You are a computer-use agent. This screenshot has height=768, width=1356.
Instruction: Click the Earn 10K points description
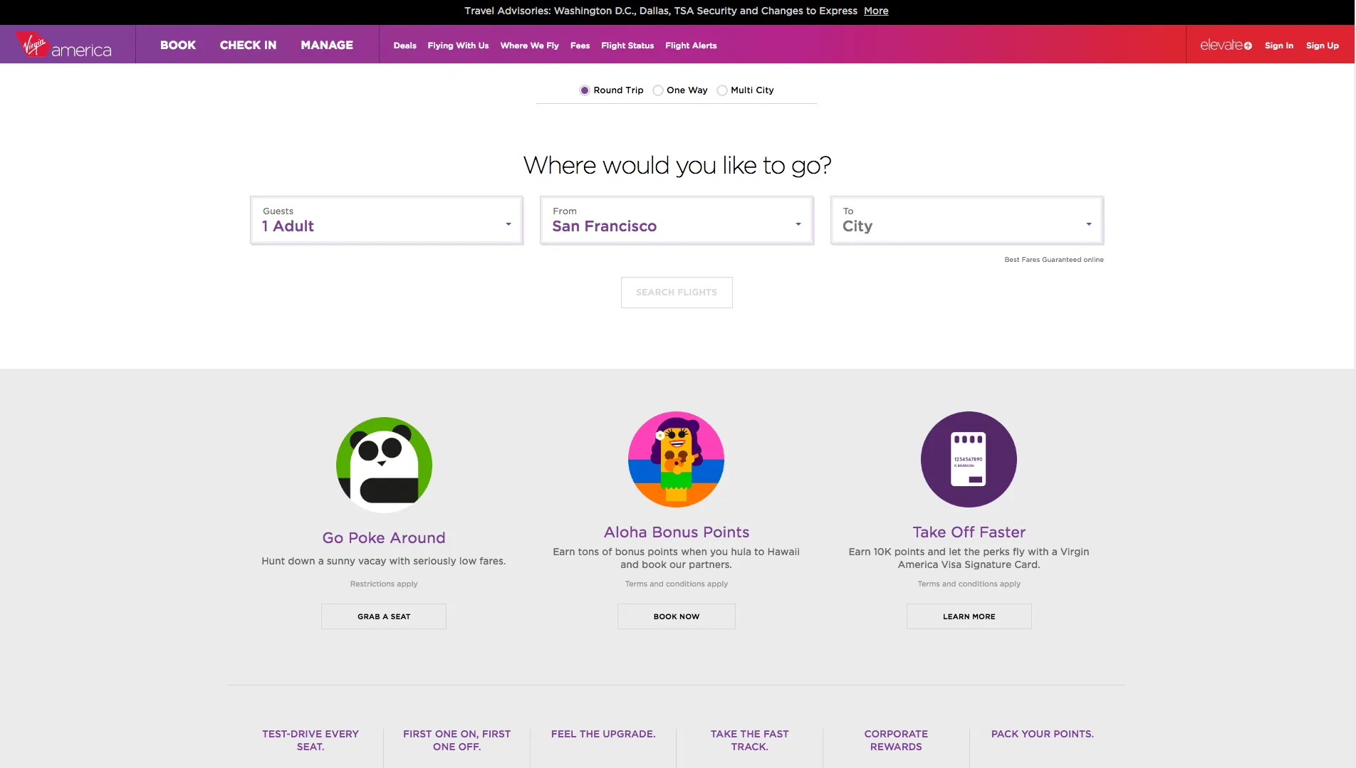[x=969, y=558]
